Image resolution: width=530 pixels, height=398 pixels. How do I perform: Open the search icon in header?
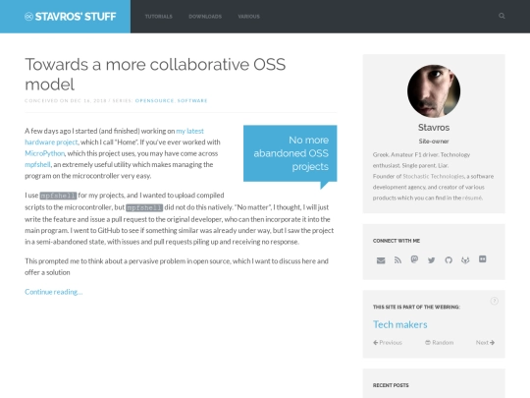502,16
